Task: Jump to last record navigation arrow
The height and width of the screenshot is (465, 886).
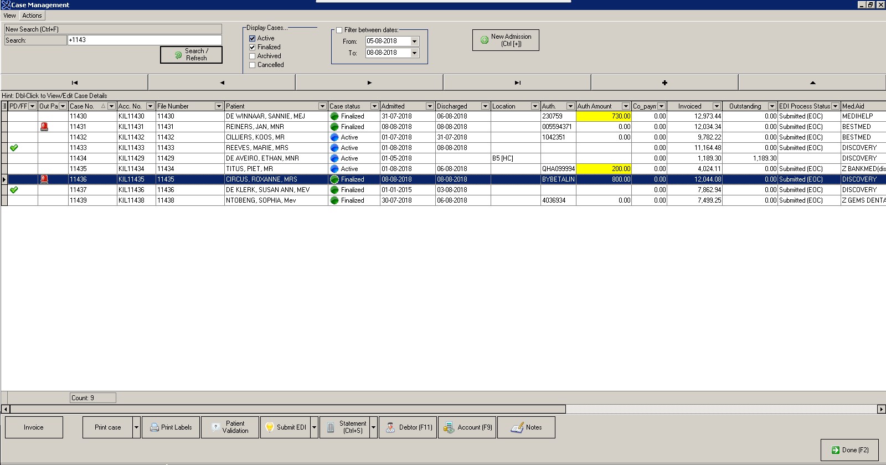Action: click(517, 82)
